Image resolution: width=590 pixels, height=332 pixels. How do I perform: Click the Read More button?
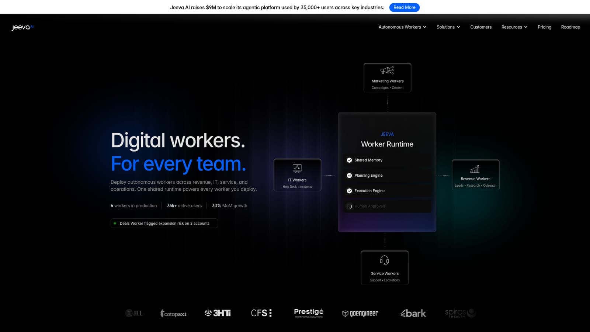pos(405,7)
